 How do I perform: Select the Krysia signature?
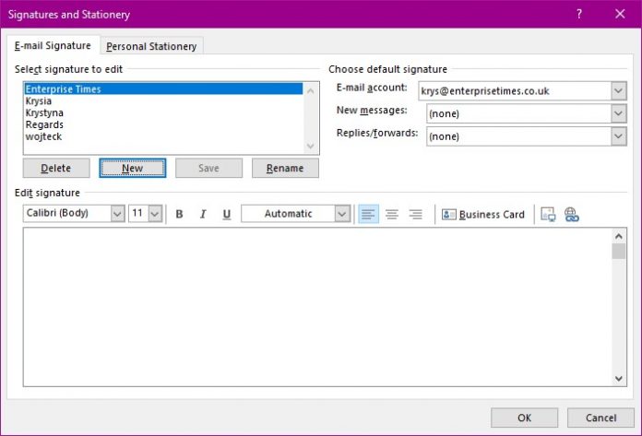[x=163, y=100]
